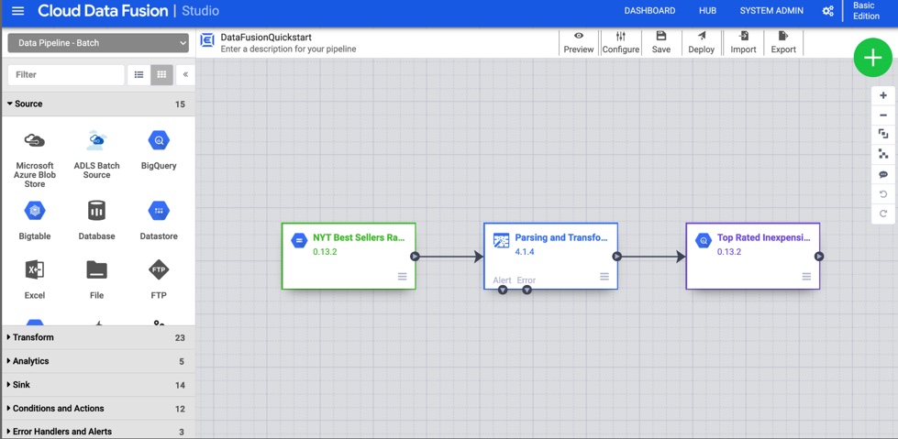898x439 pixels.
Task: Open Top Rated Inexpensive node hamburger menu
Action: [806, 277]
